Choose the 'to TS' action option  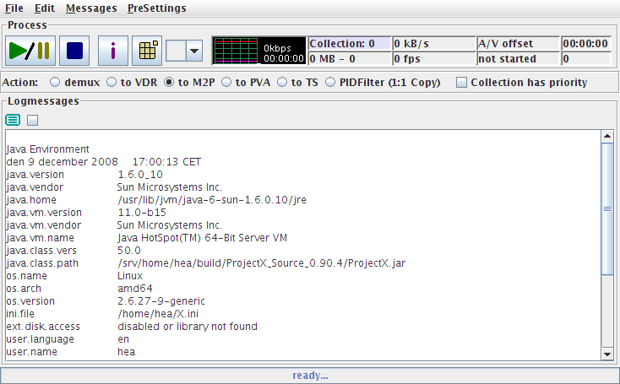coord(296,83)
